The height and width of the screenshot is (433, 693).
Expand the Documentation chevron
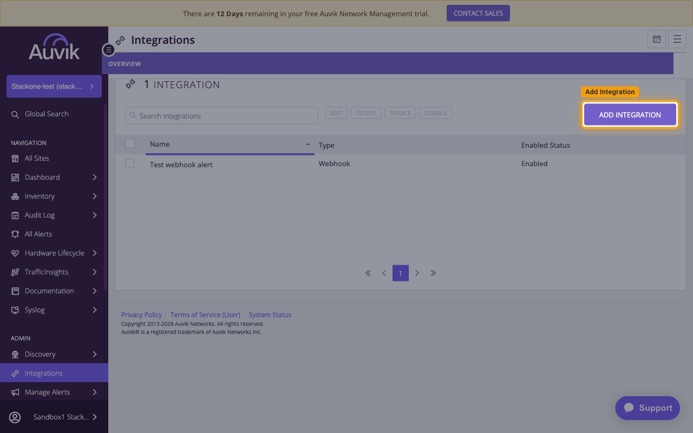point(95,291)
